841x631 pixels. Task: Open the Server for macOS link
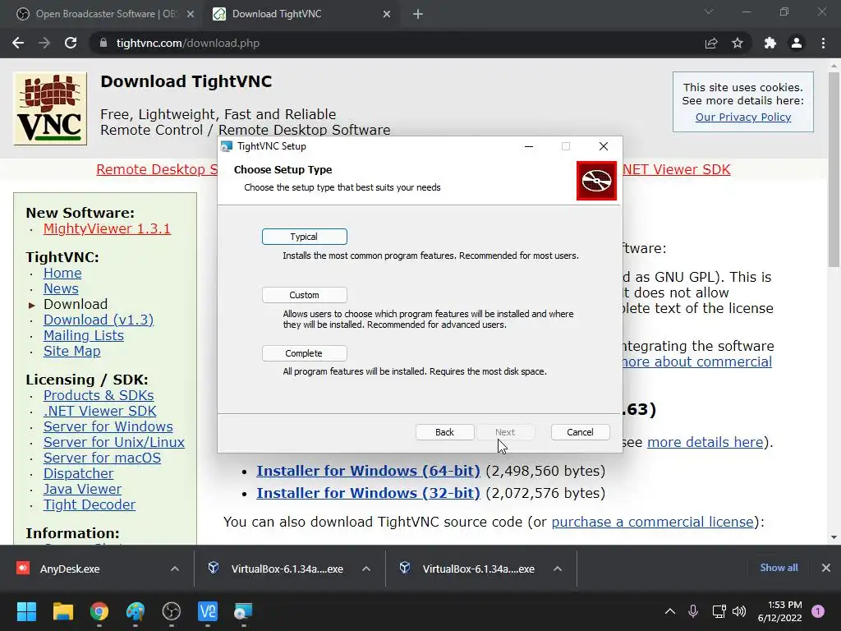(x=102, y=458)
